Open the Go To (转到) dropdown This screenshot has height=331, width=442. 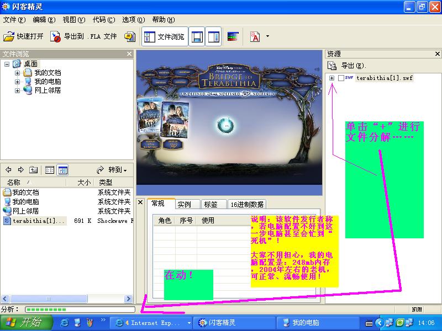click(x=112, y=170)
